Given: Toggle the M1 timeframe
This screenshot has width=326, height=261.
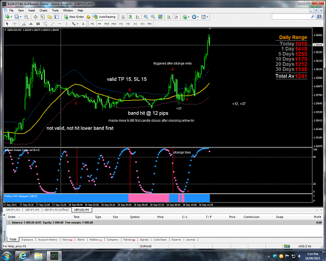Looking at the screenshot, I should [x=92, y=23].
